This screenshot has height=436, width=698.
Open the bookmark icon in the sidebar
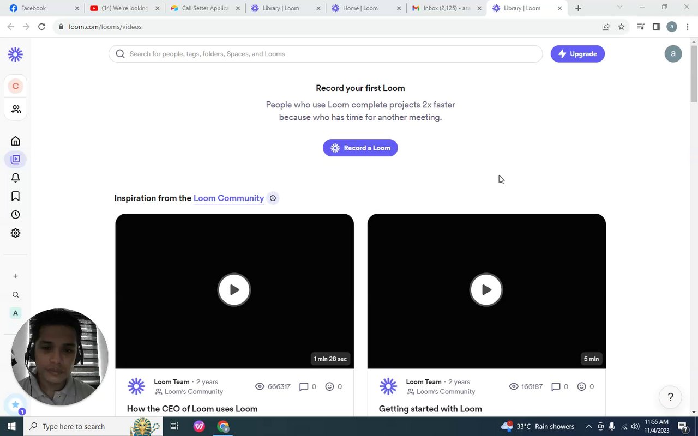point(15,196)
